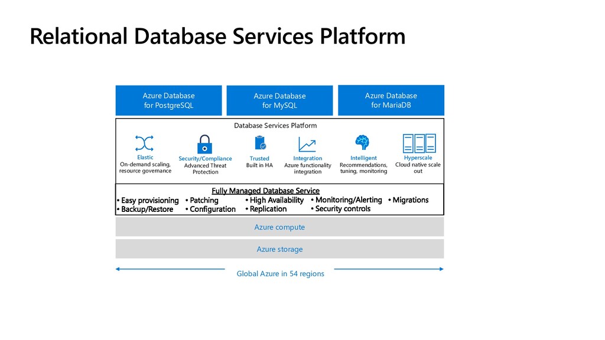The image size is (605, 340).
Task: Click the Elastic label
Action: (145, 157)
